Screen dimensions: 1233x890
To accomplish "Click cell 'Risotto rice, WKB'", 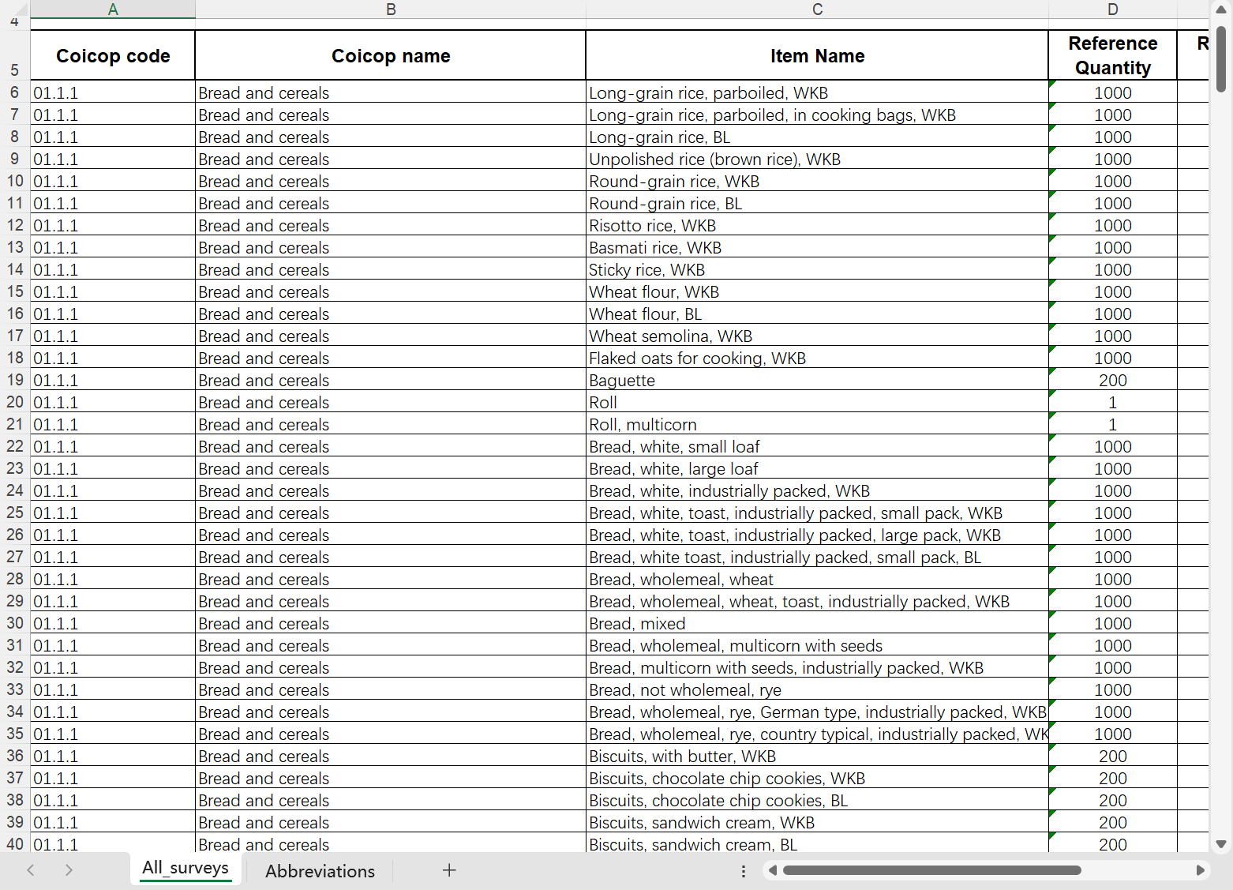I will click(817, 225).
